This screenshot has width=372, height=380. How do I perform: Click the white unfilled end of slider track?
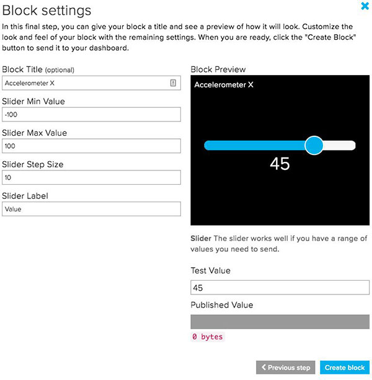point(342,146)
